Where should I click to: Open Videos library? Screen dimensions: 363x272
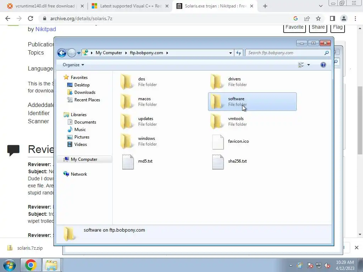(x=80, y=144)
